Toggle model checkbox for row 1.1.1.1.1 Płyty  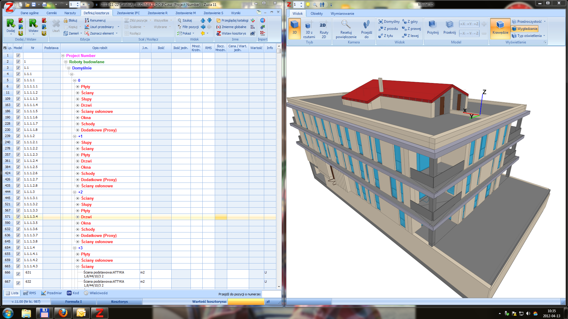18,87
